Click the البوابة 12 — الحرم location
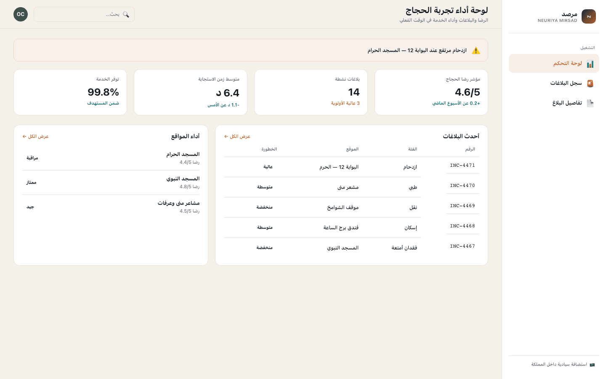 pos(339,167)
